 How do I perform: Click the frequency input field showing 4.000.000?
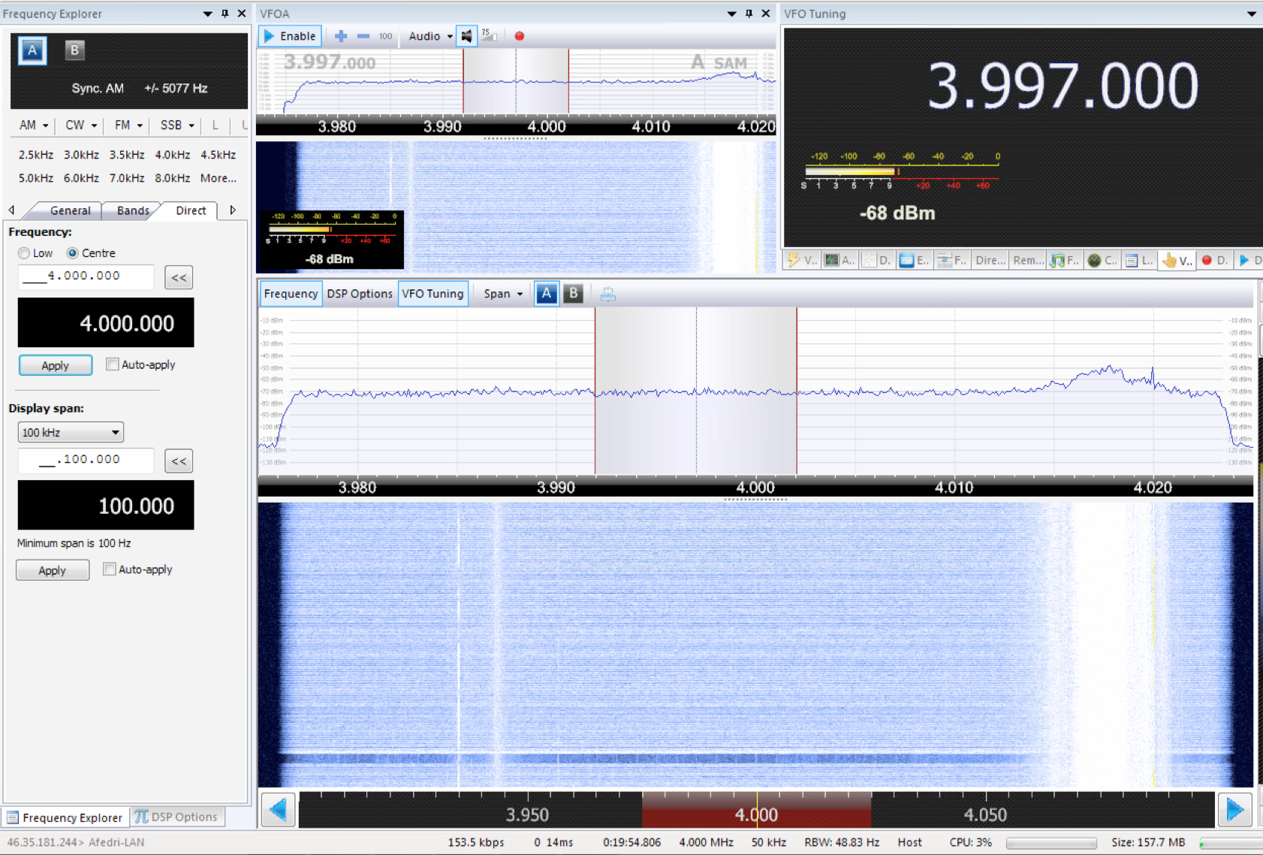coord(86,276)
